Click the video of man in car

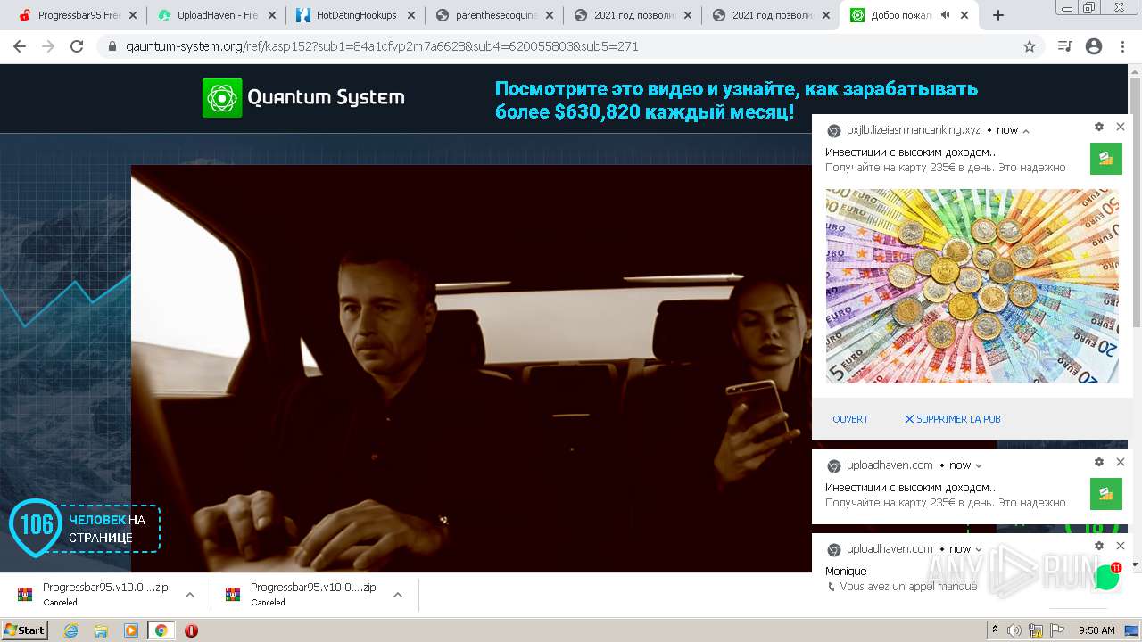471,368
